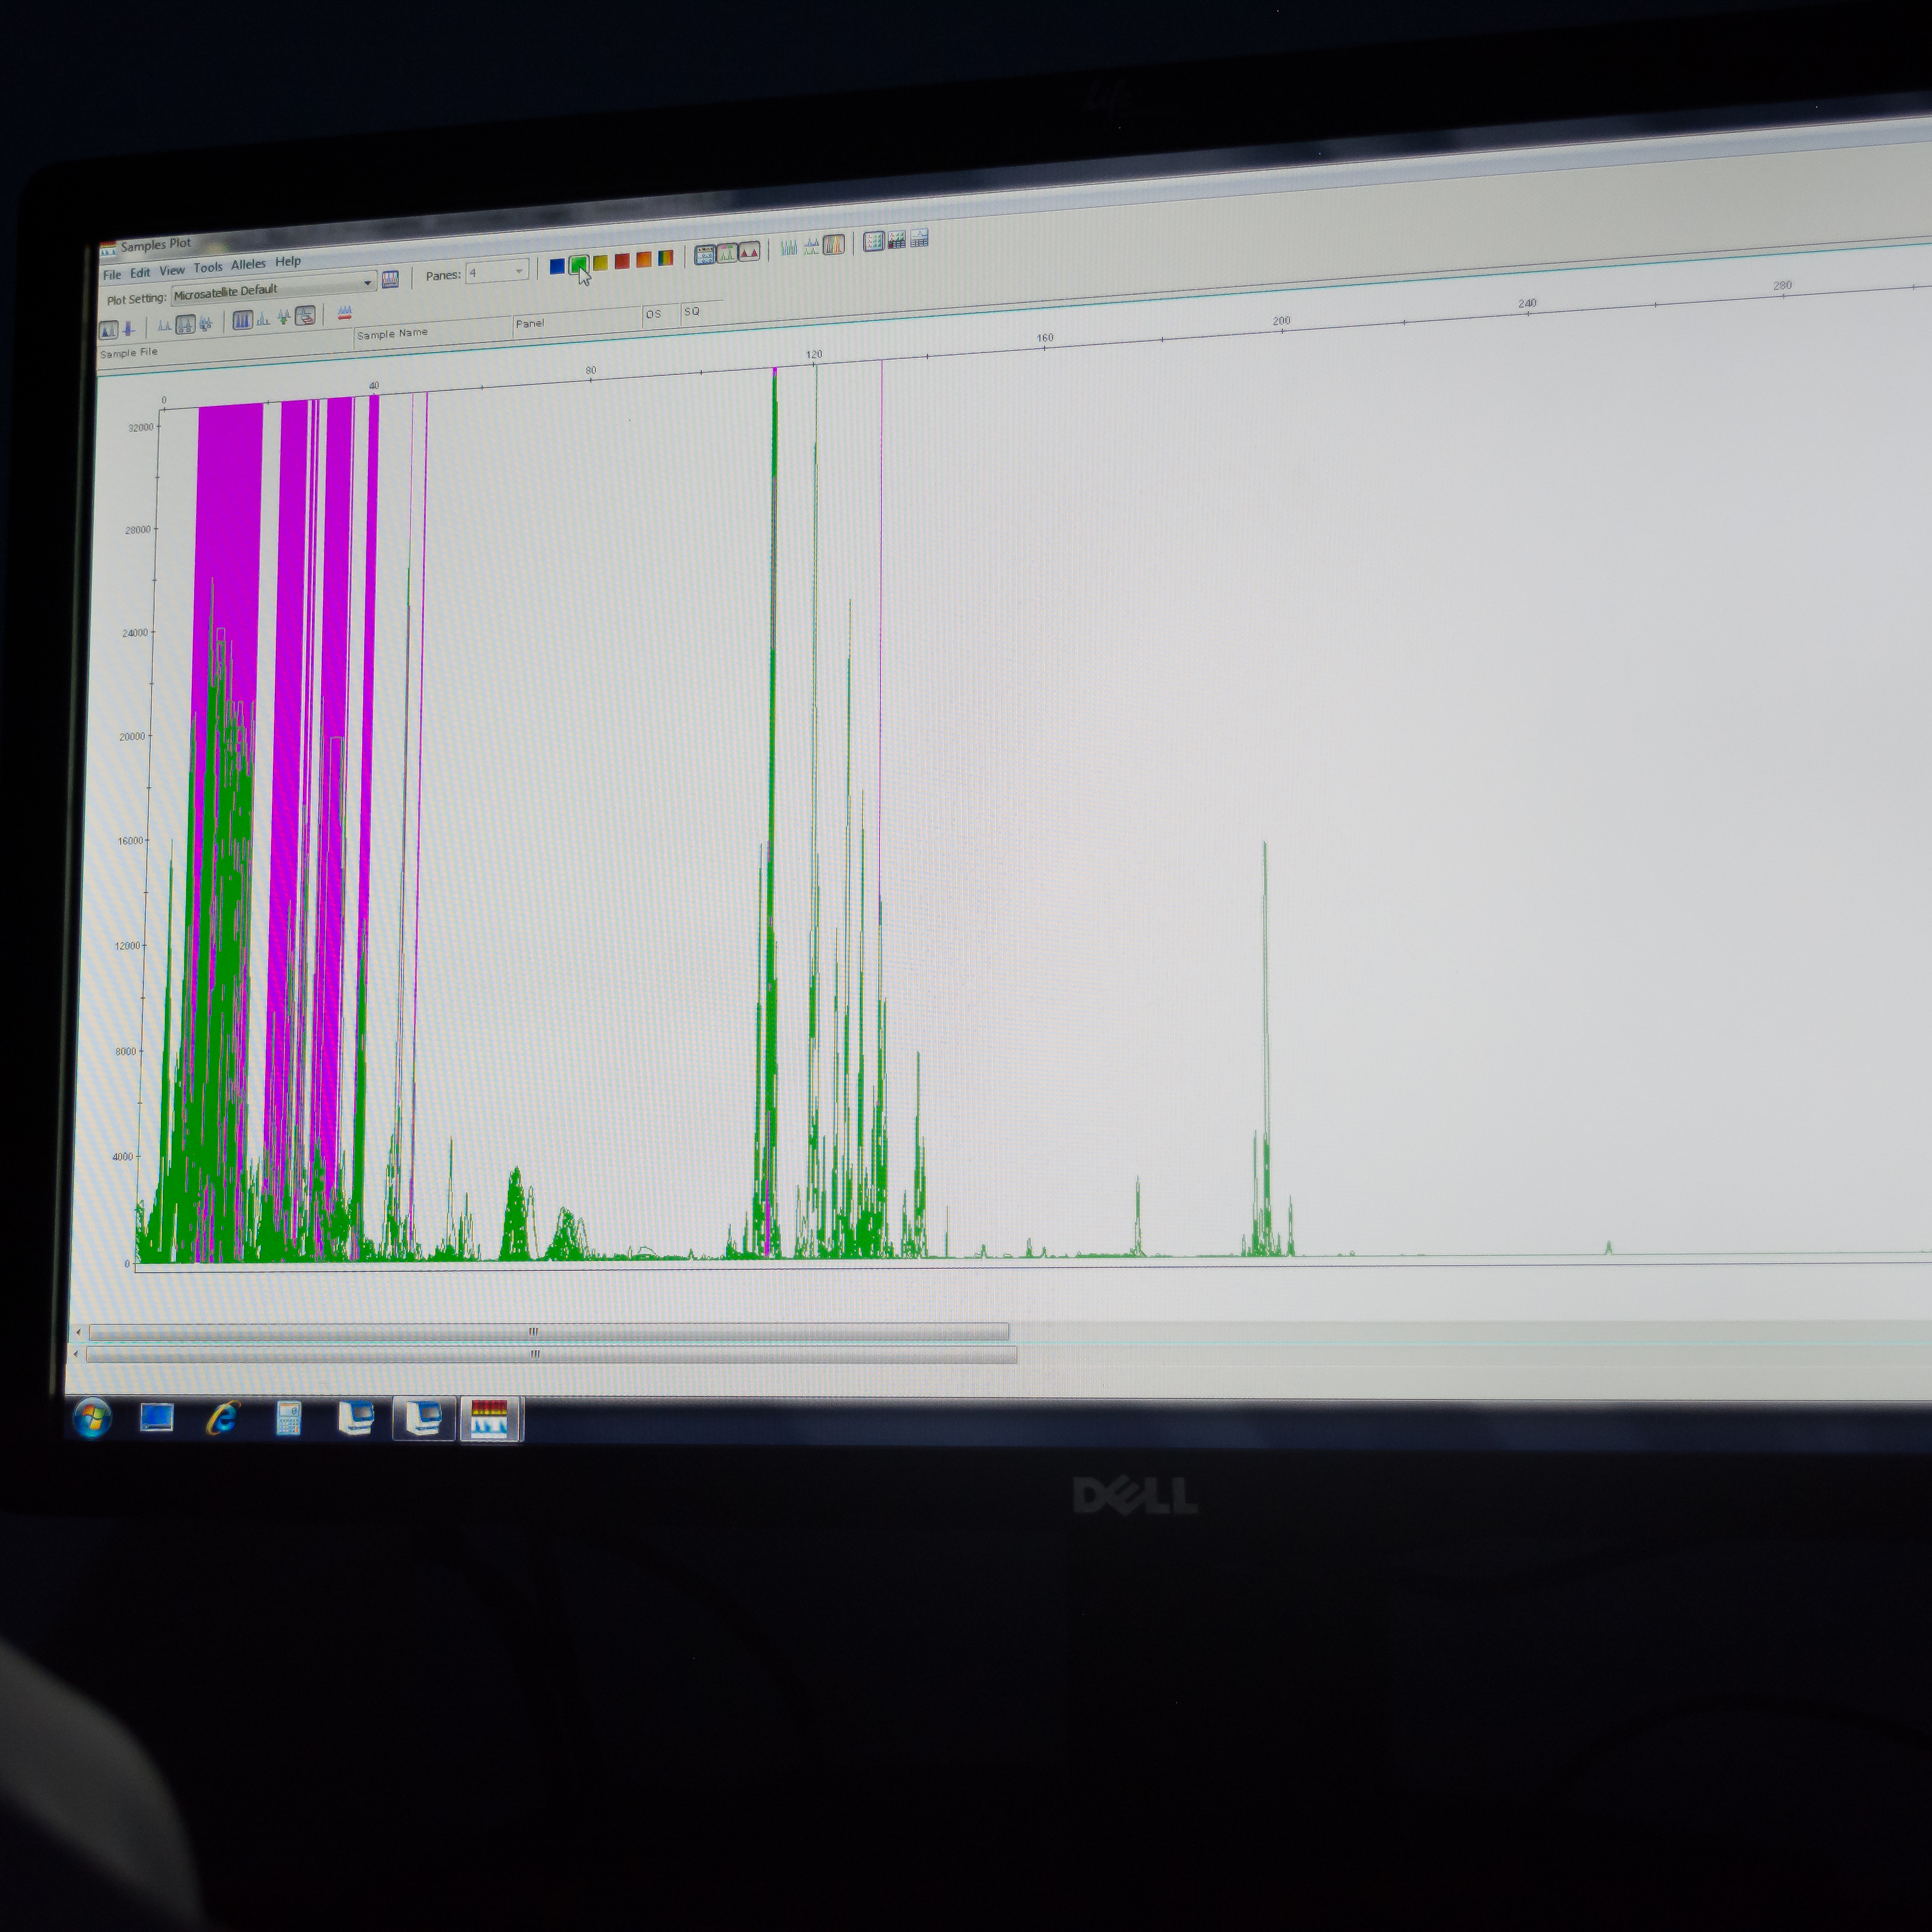Click the stacked lines overlay icon
1932x1932 pixels.
click(305, 316)
